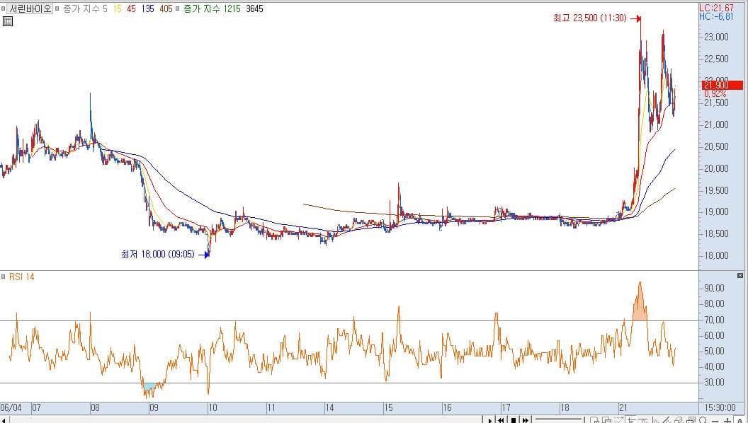Close the RSI indicator panel
Image resolution: width=748 pixels, height=423 pixels.
(x=740, y=275)
